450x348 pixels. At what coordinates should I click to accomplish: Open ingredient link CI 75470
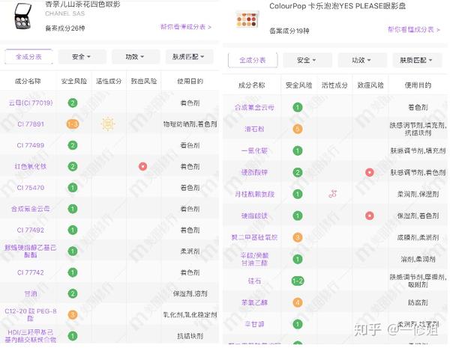[x=31, y=188]
